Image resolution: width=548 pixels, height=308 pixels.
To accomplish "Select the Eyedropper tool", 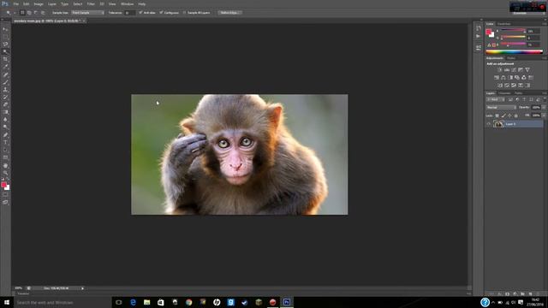I will point(5,67).
